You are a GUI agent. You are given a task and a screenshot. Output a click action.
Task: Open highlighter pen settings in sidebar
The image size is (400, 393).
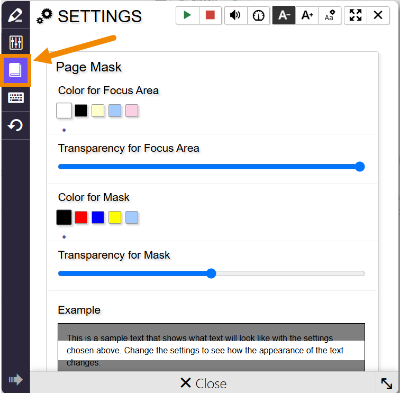(x=15, y=15)
